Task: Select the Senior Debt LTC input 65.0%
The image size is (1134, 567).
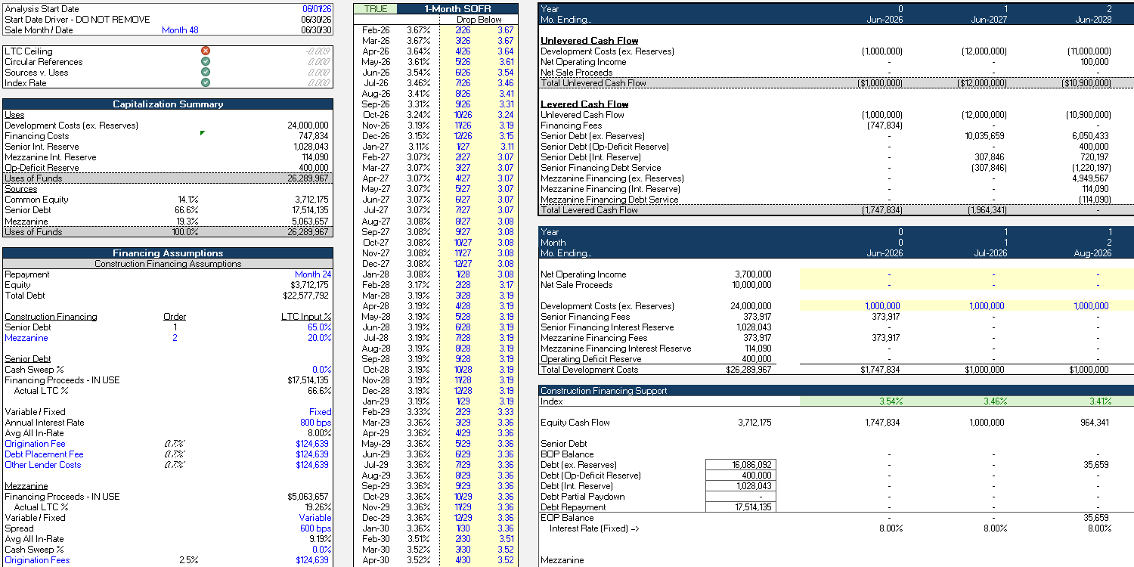Action: click(319, 327)
